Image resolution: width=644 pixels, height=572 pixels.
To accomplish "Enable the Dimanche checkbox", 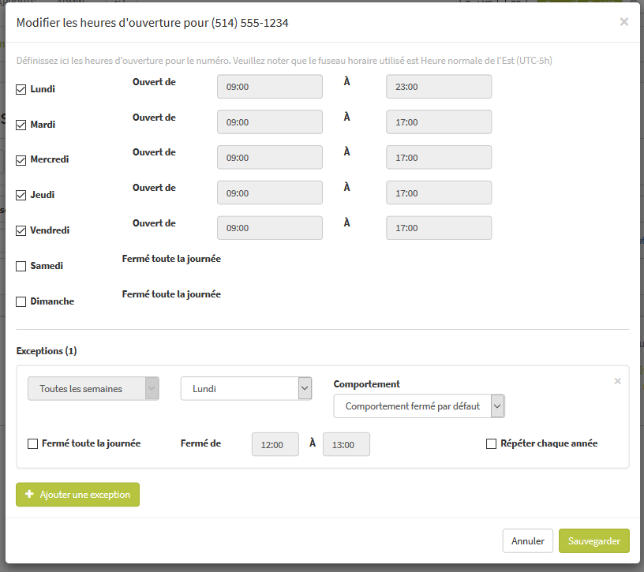I will (x=21, y=302).
